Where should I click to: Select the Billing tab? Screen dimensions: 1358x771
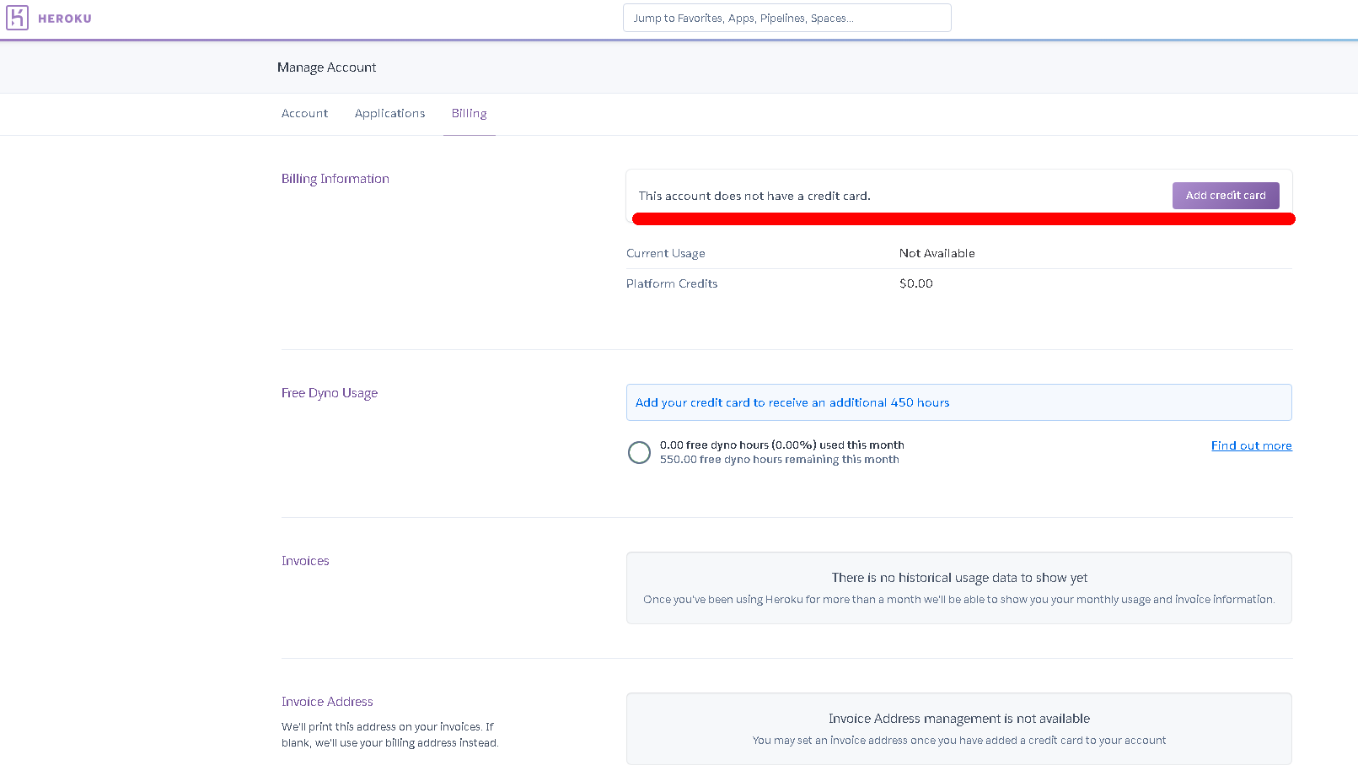tap(469, 113)
